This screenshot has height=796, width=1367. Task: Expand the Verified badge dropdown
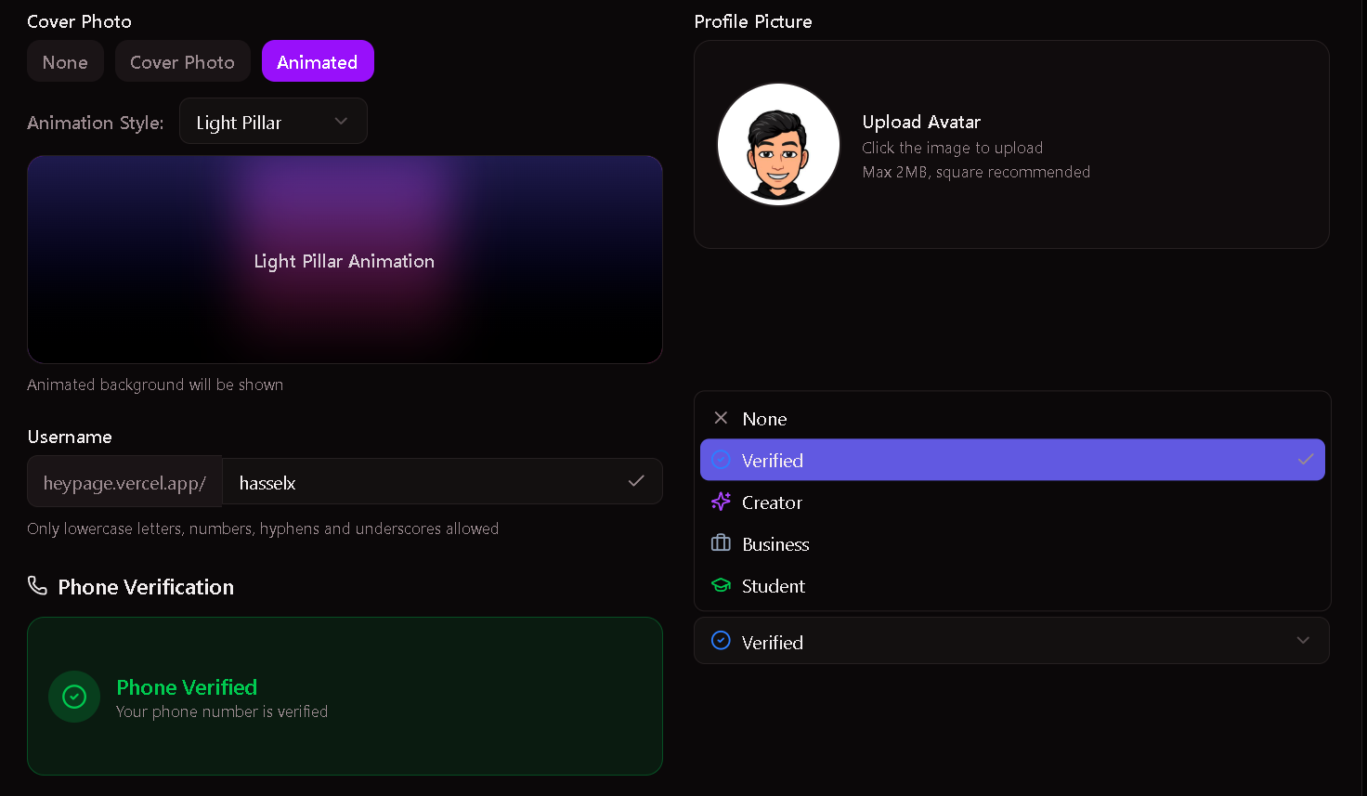1011,641
